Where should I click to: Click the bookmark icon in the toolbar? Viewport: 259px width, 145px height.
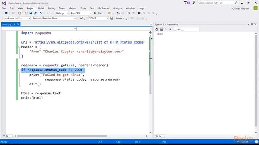click(x=139, y=13)
